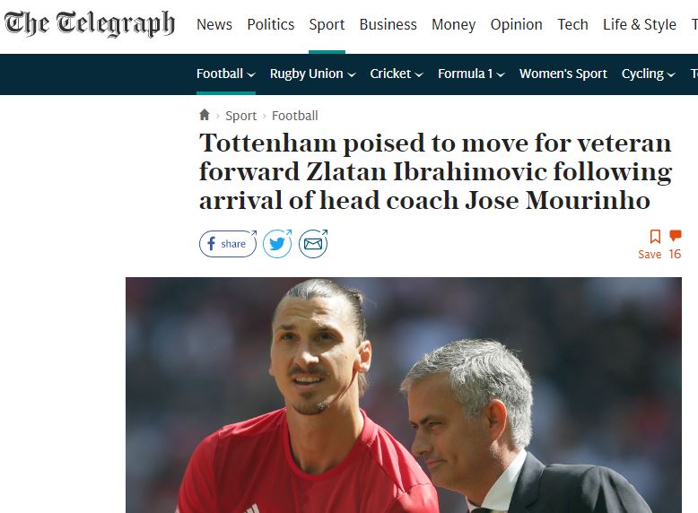Image resolution: width=698 pixels, height=513 pixels.
Task: Open the Ibrahimovic and Mourinho article photo
Action: 404,396
